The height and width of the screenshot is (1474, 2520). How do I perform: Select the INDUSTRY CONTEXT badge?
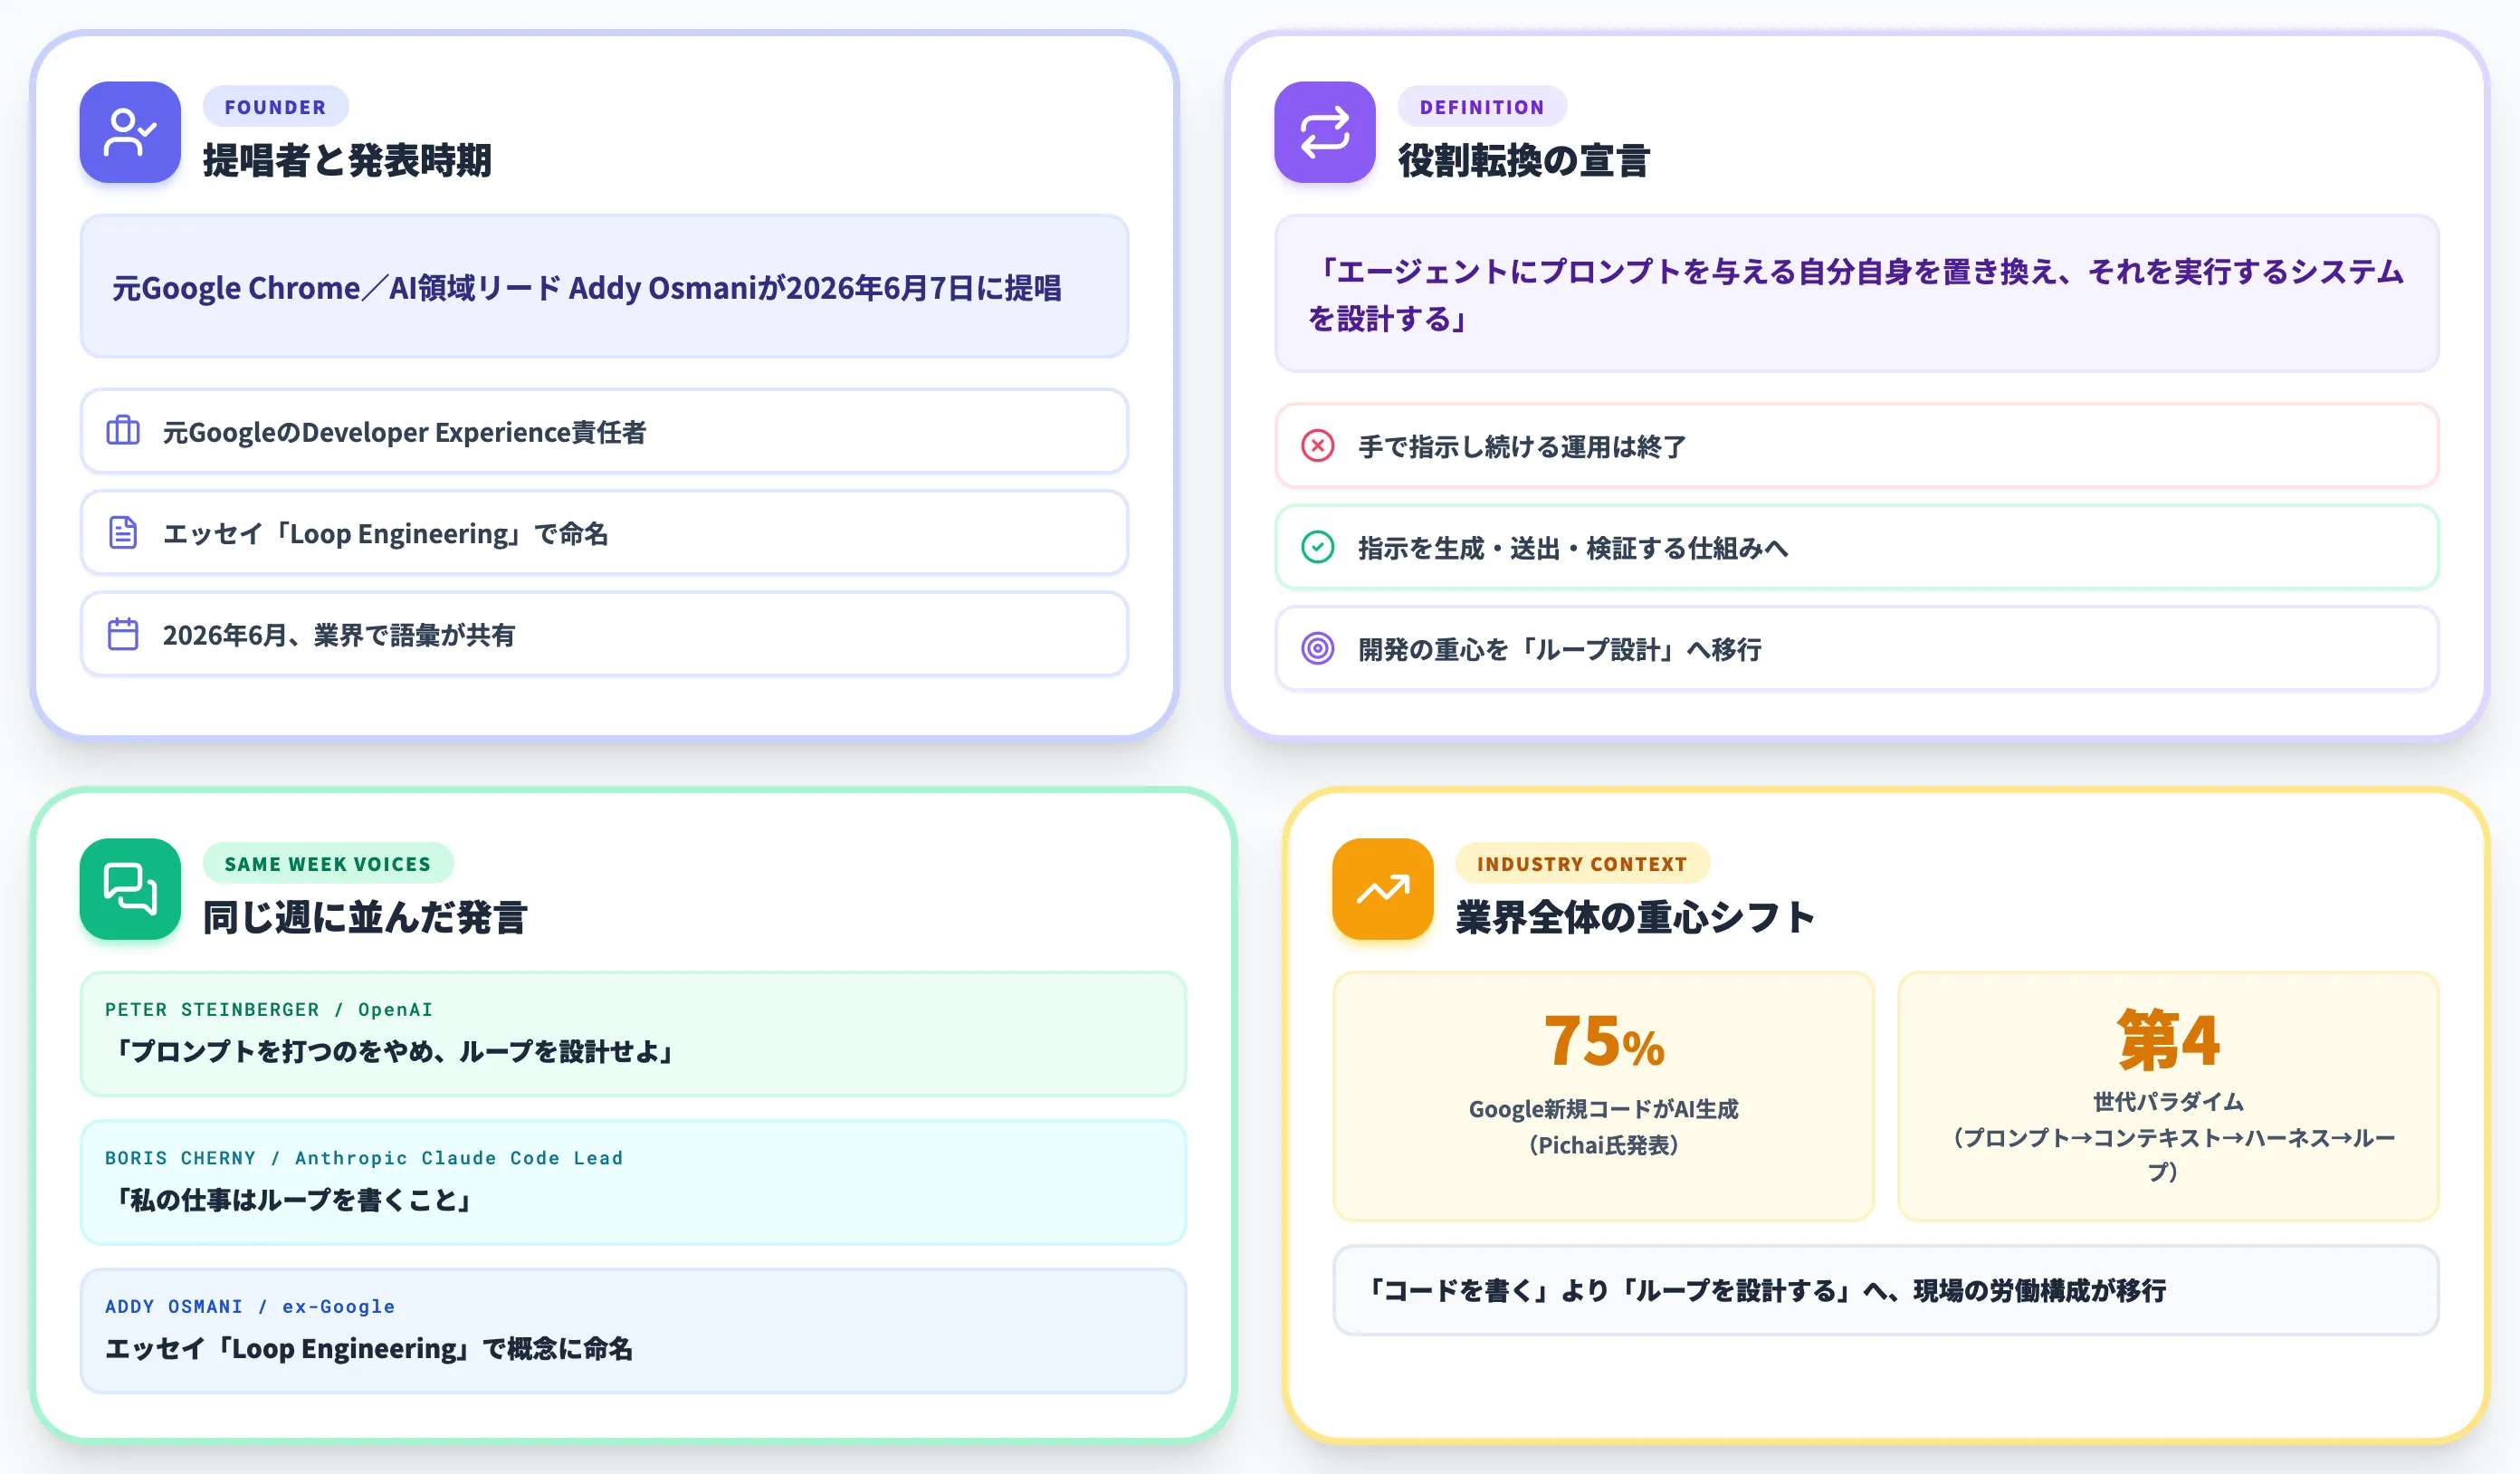1581,864
